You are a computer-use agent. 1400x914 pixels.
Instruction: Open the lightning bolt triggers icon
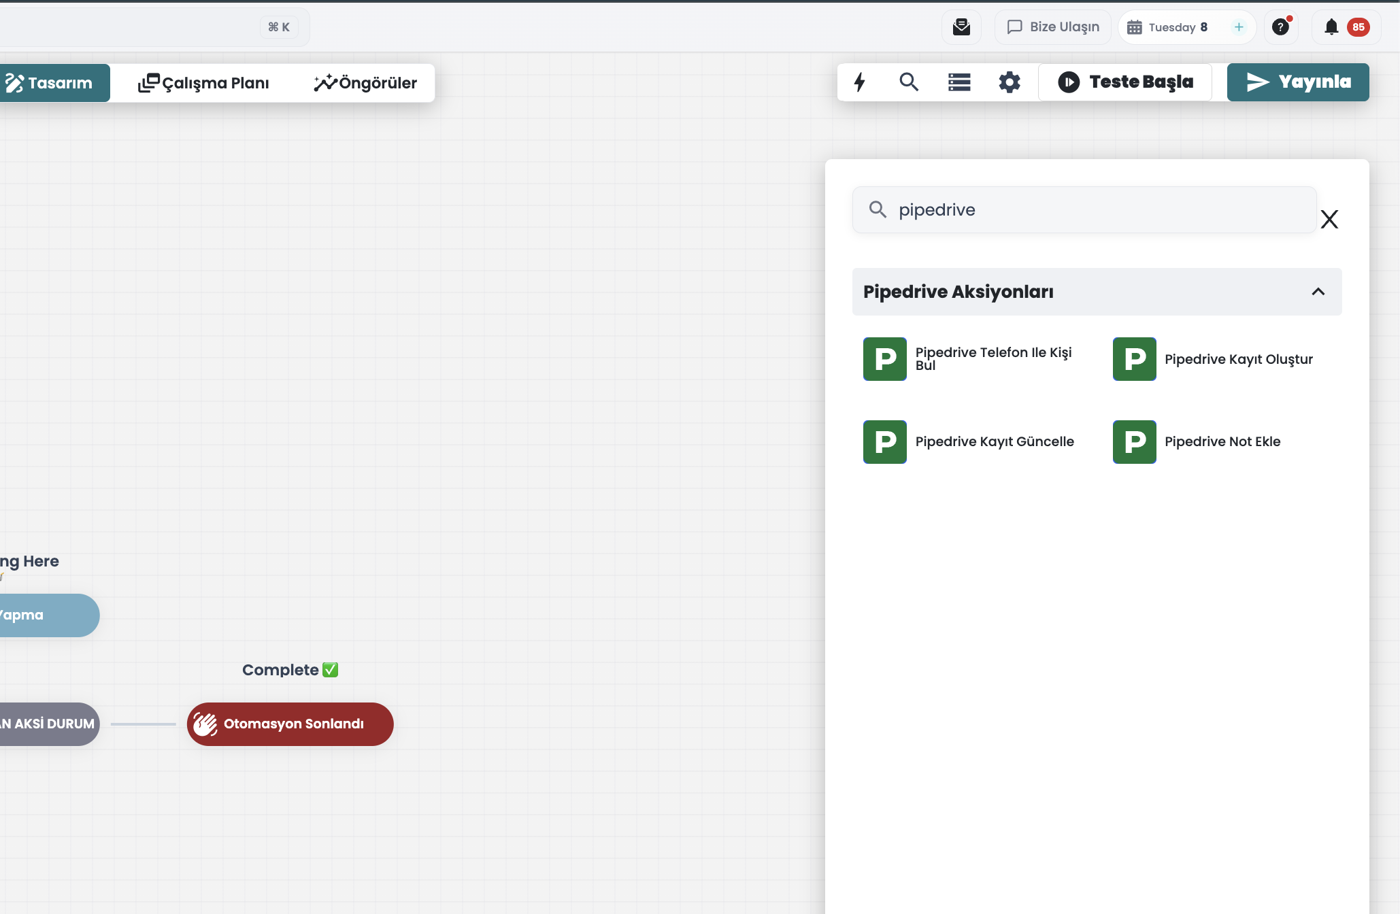[860, 82]
